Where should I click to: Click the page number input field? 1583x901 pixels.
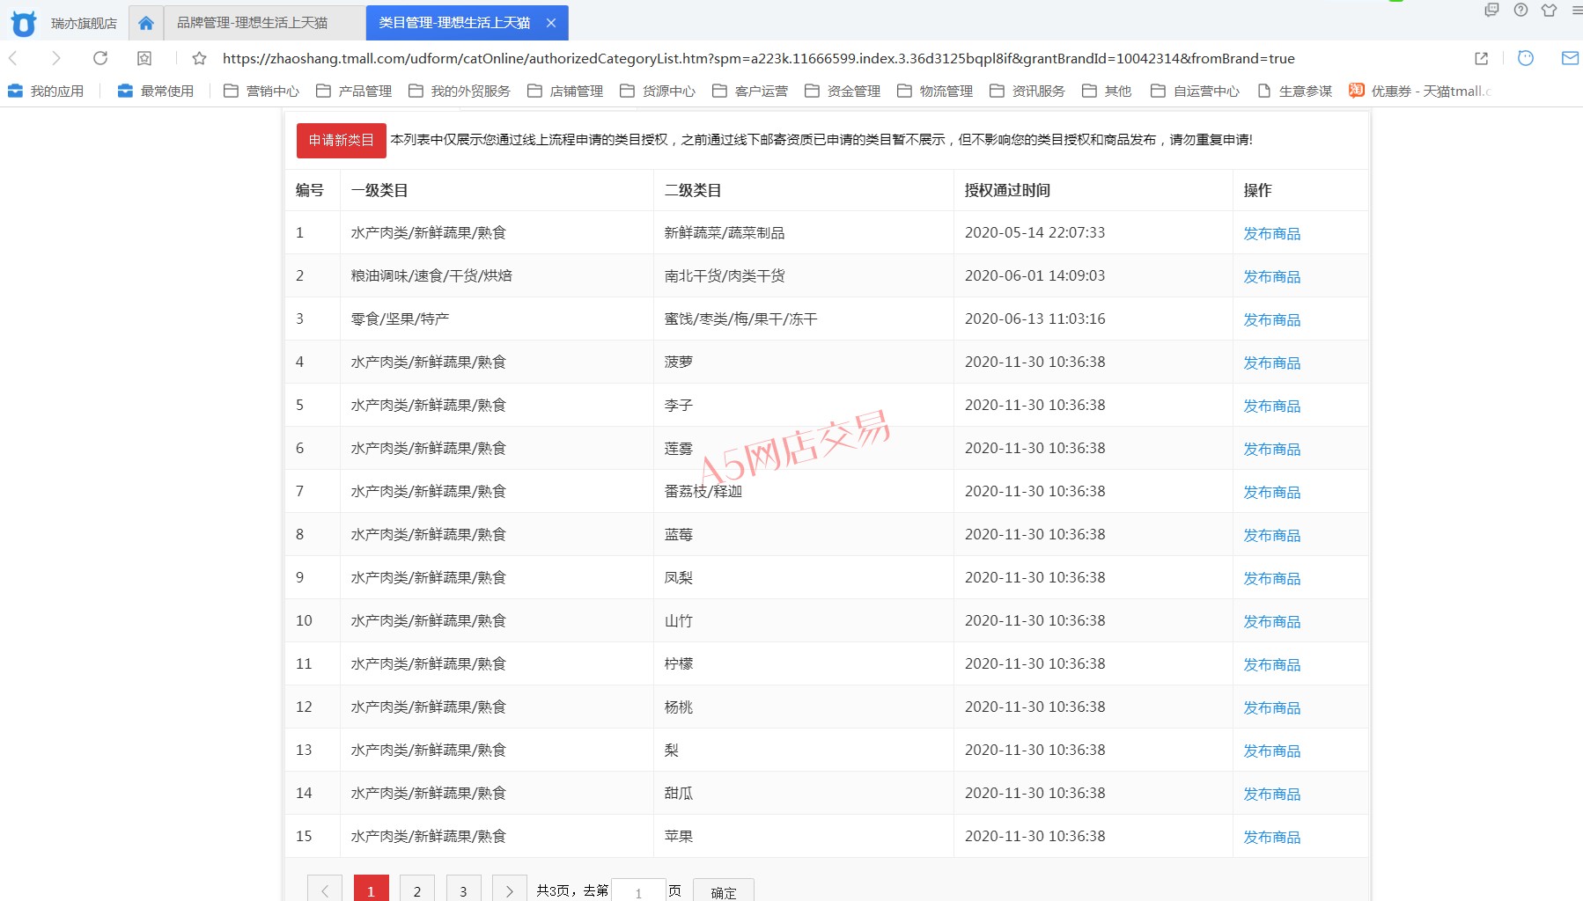click(x=638, y=890)
